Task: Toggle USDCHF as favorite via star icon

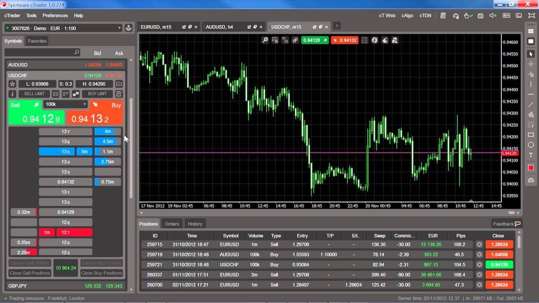Action: pyautogui.click(x=12, y=84)
